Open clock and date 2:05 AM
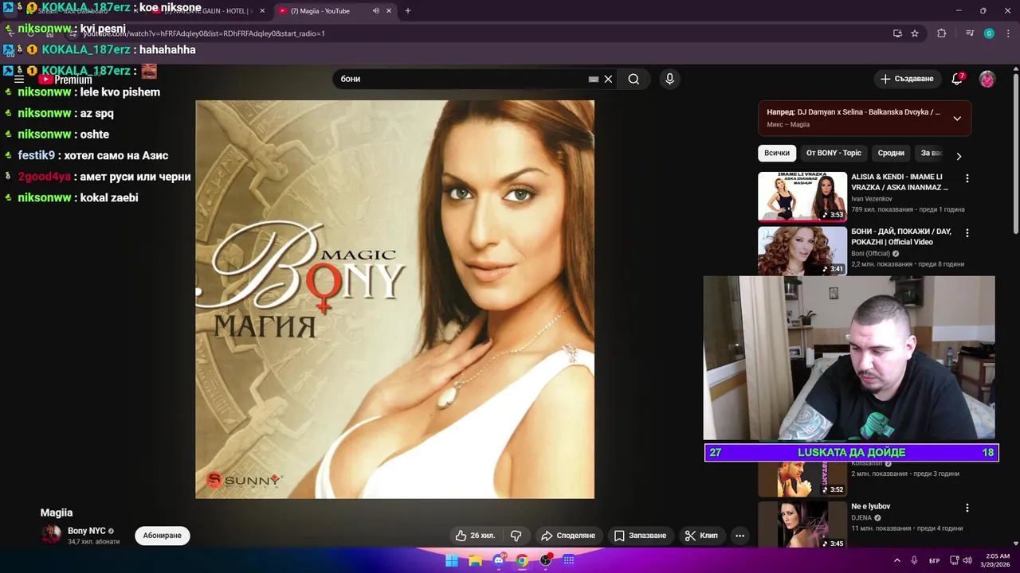The height and width of the screenshot is (573, 1020). pos(997,560)
